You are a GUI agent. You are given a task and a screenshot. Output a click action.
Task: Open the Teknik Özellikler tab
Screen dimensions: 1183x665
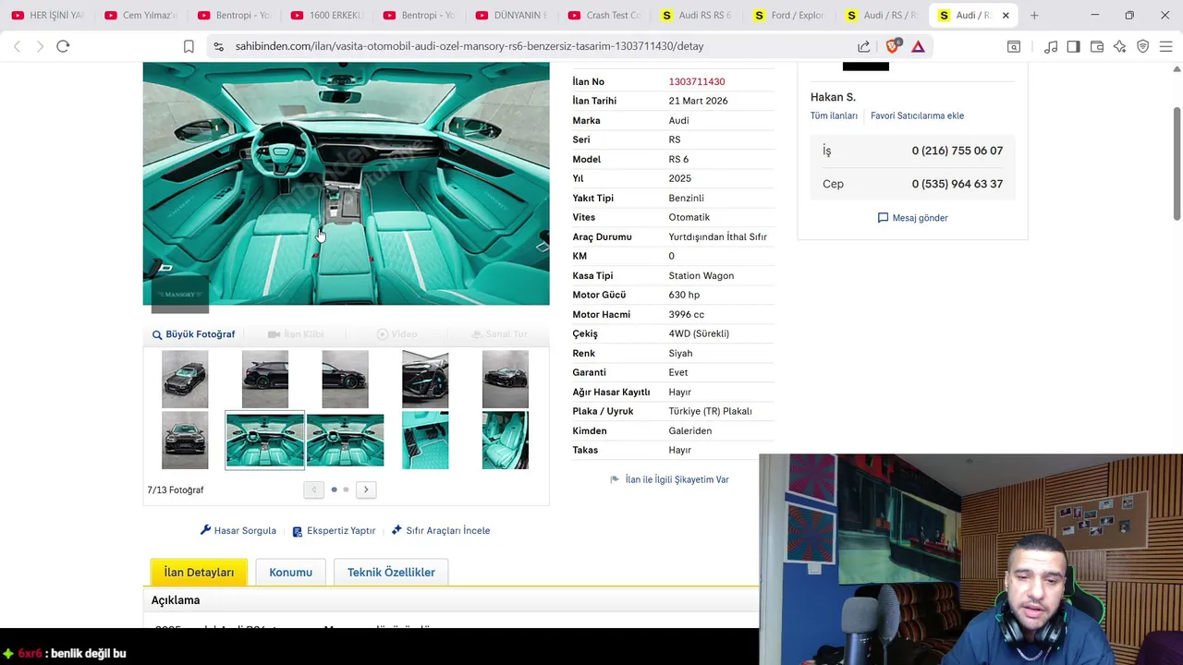[391, 573]
